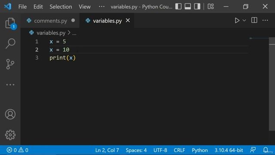Click the VS Code logo icon
The width and height of the screenshot is (275, 155).
pos(8,6)
